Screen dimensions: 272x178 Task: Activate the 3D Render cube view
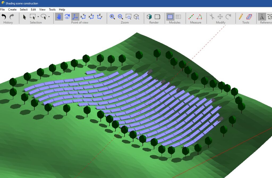[x=149, y=16]
